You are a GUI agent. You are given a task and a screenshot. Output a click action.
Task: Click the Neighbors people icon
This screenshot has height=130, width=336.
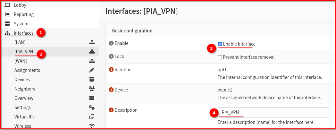[x=92, y=89]
